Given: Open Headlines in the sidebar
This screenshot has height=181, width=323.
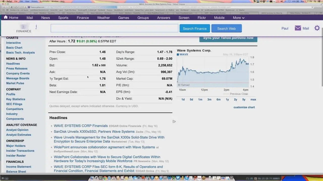Looking at the screenshot, I should (13, 64).
